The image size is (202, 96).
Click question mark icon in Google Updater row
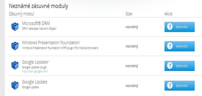click(170, 66)
